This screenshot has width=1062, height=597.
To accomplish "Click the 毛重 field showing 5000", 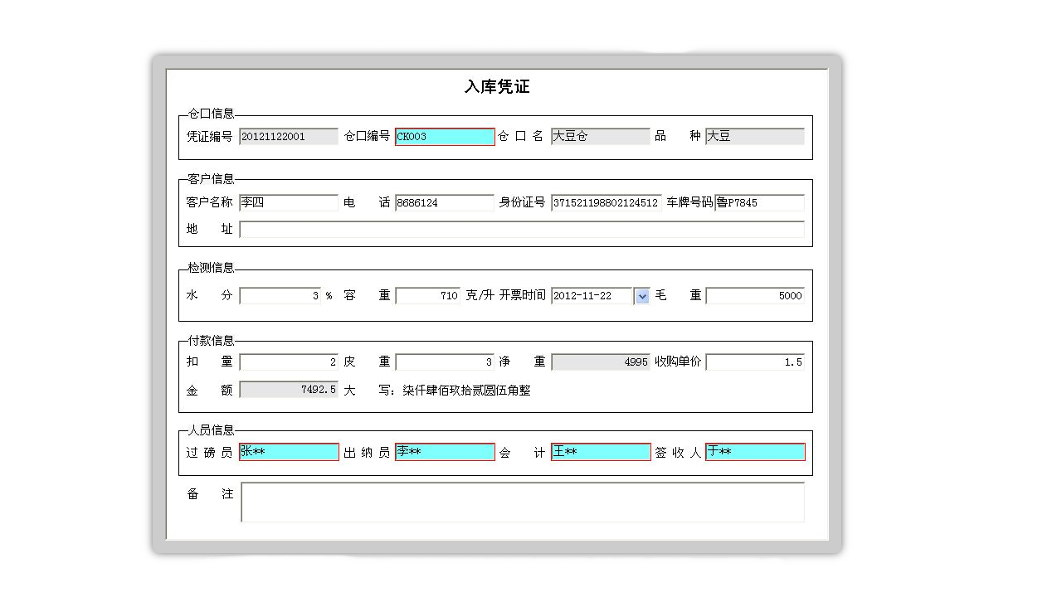I will (x=755, y=296).
